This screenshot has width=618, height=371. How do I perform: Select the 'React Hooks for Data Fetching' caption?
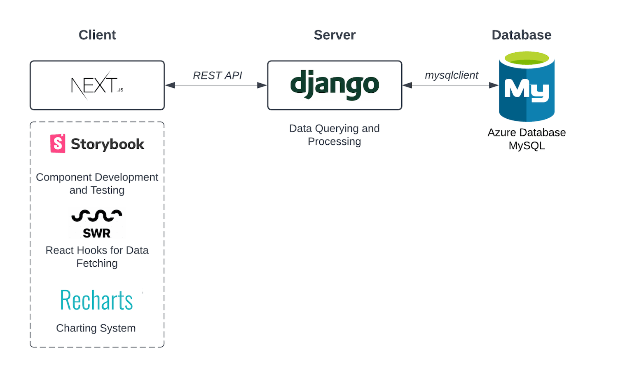point(97,256)
